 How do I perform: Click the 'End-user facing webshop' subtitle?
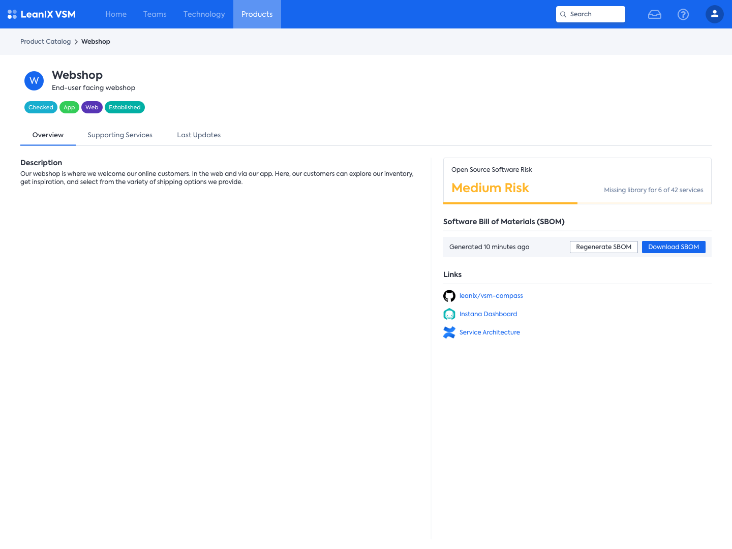point(94,88)
